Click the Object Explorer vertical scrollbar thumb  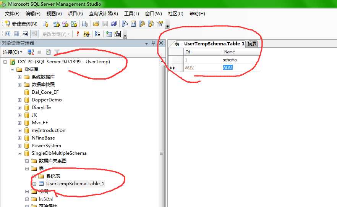click(162, 153)
